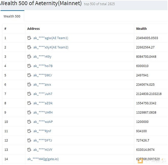
Task: Click the icon next to ak_****D8Cr
Action: coord(29,75)
